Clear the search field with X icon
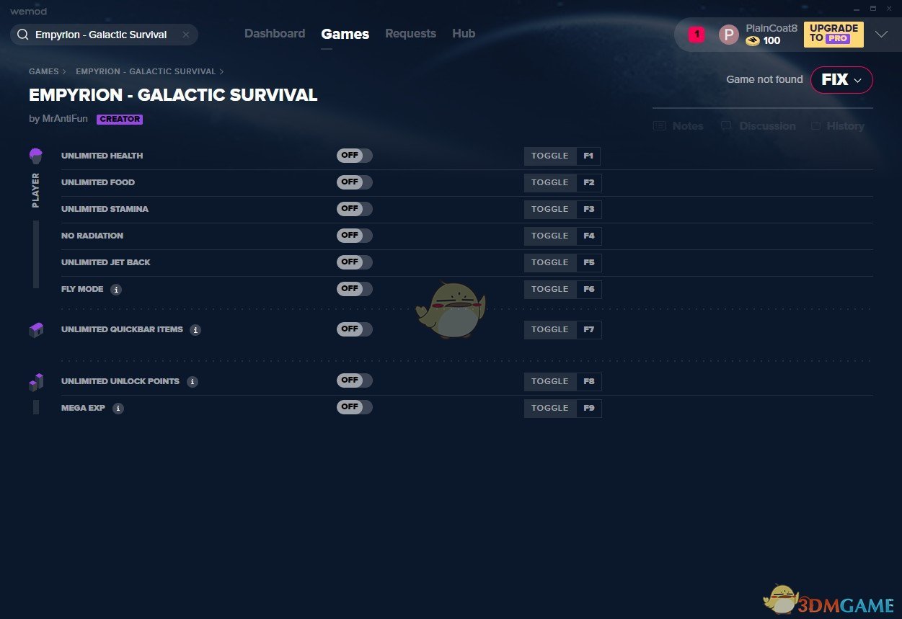Image resolution: width=902 pixels, height=619 pixels. coord(185,35)
